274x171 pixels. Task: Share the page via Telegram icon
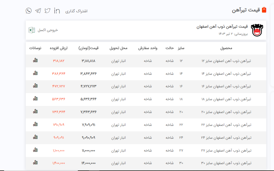(x=38, y=11)
